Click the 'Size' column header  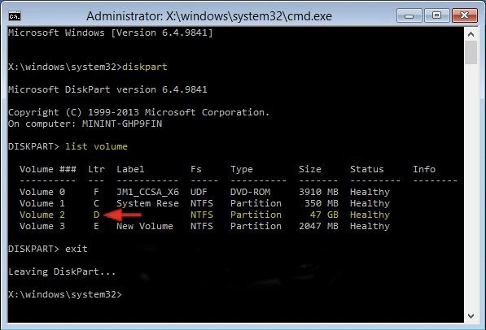point(310,169)
